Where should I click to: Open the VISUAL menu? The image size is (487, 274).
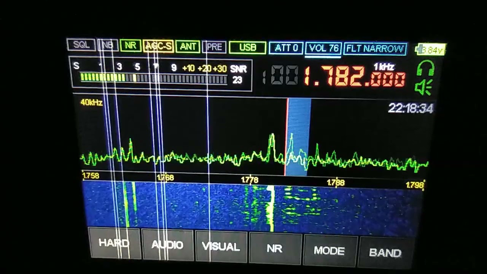(221, 247)
